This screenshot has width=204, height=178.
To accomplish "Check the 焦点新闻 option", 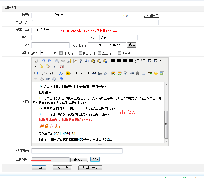I will [x=80, y=53].
